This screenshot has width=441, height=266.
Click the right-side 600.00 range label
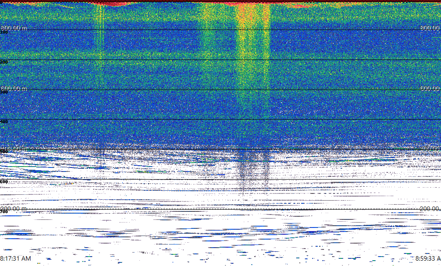pyautogui.click(x=430, y=88)
